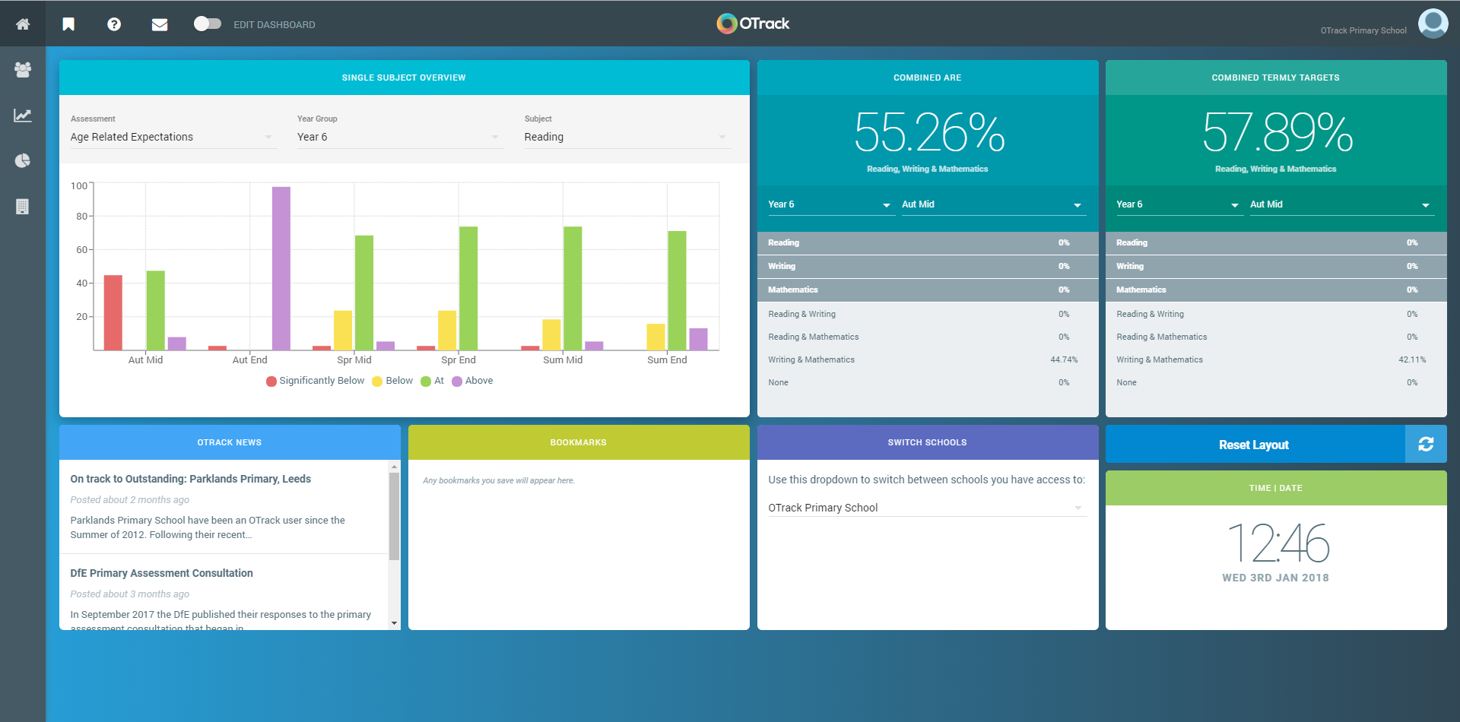1460x722 pixels.
Task: Open the OTrack Primary School switch dropdown
Action: (926, 508)
